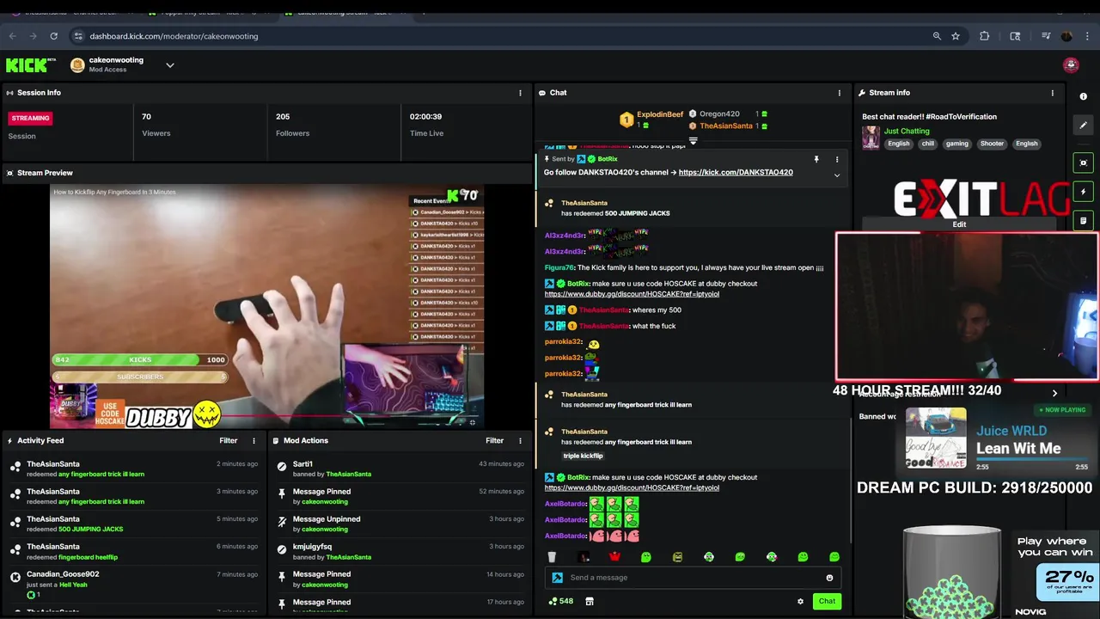Viewport: 1100px width, 619px height.
Task: Select the angry olive face emote
Action: [x=677, y=557]
